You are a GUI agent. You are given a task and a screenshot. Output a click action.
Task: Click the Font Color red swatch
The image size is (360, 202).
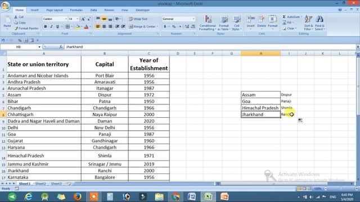(86, 27)
